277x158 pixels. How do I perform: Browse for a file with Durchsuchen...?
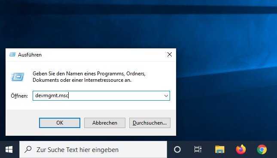150,123
